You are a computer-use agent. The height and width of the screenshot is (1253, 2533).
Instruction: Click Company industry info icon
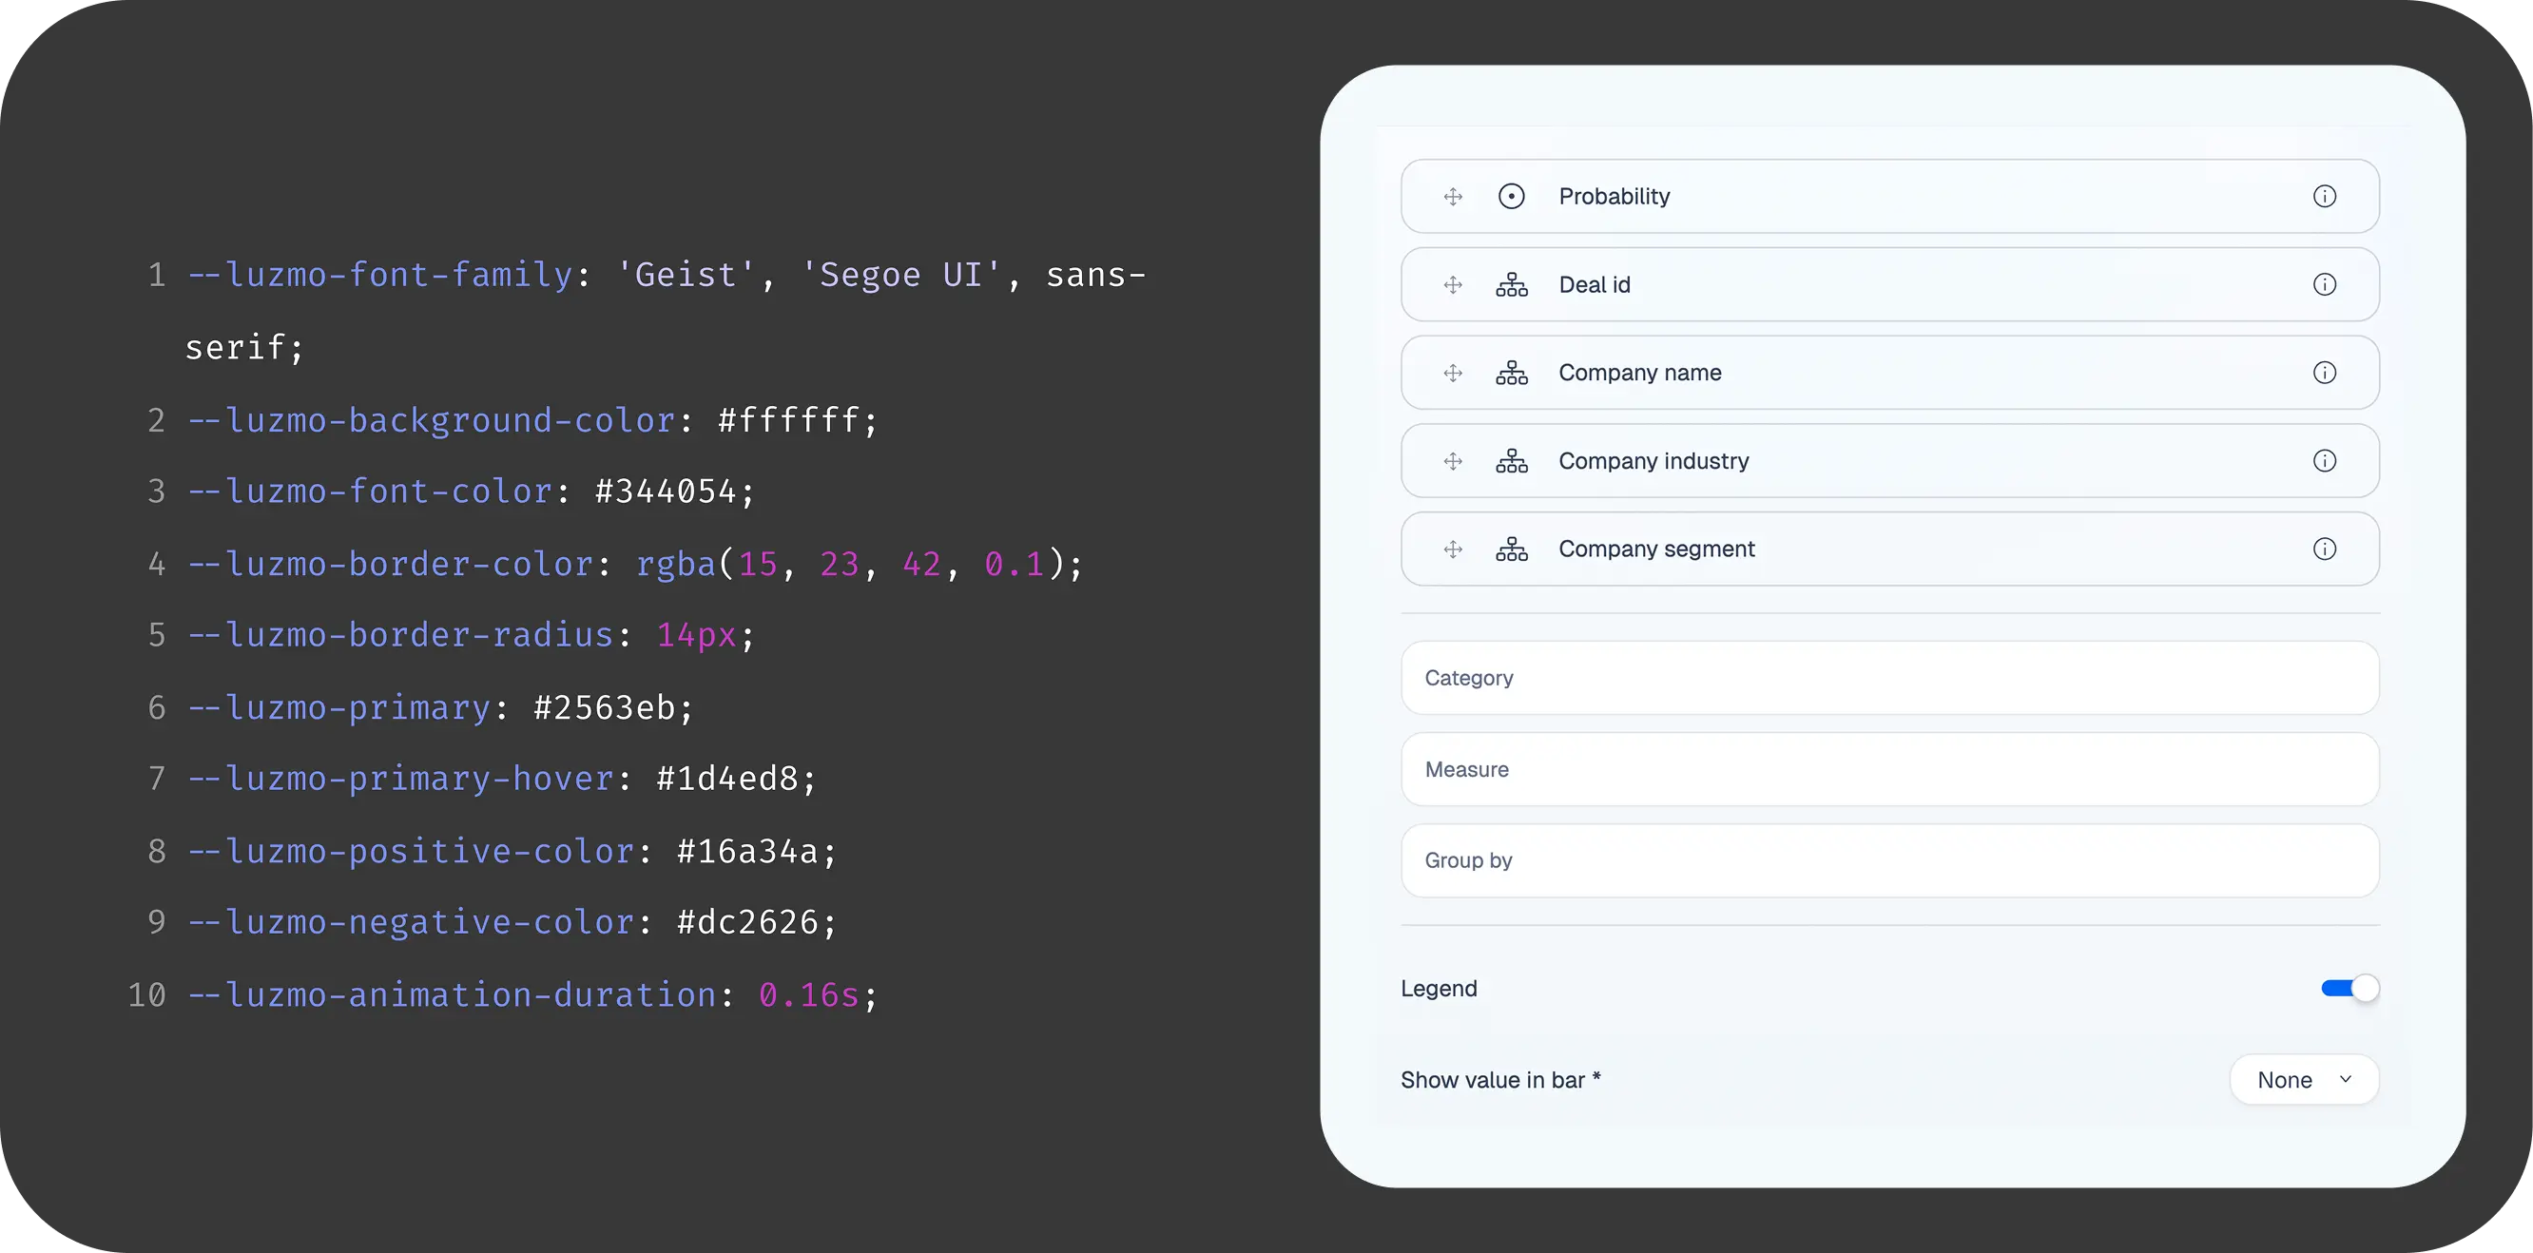[x=2324, y=461]
